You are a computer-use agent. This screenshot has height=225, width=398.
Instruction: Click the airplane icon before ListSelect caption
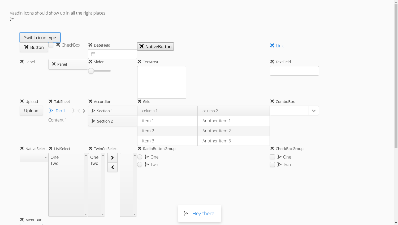click(50, 148)
